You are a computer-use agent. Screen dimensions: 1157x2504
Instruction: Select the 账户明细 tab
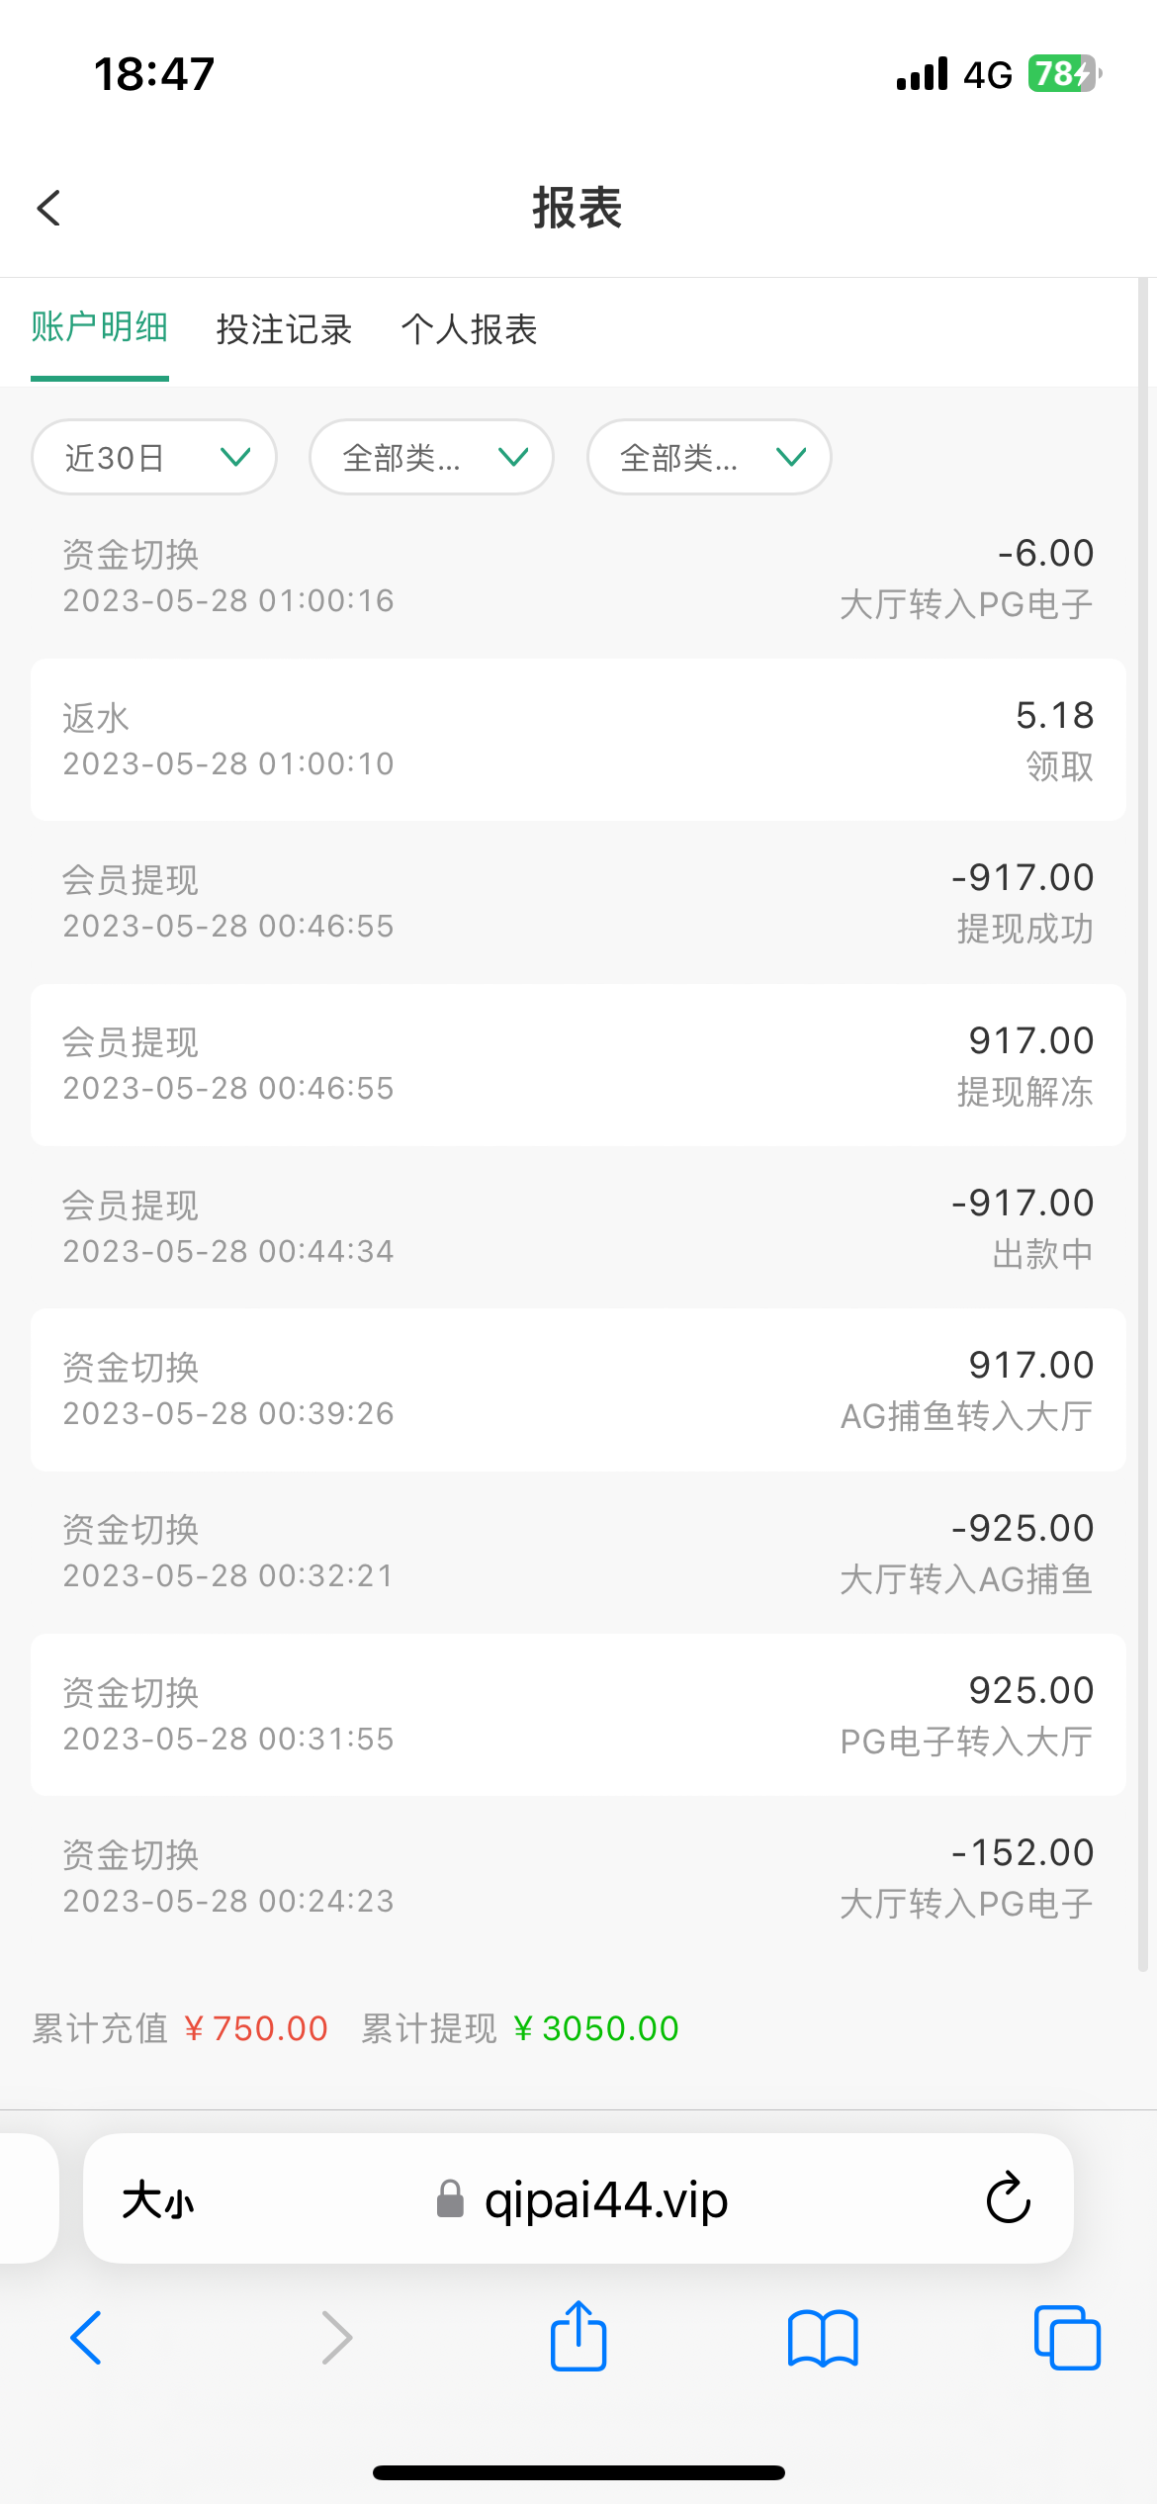[x=100, y=327]
